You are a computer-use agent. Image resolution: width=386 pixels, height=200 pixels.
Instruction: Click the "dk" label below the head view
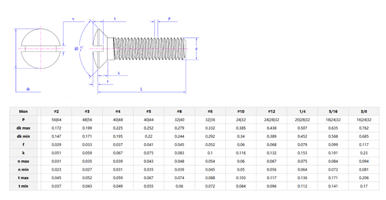click(x=28, y=89)
